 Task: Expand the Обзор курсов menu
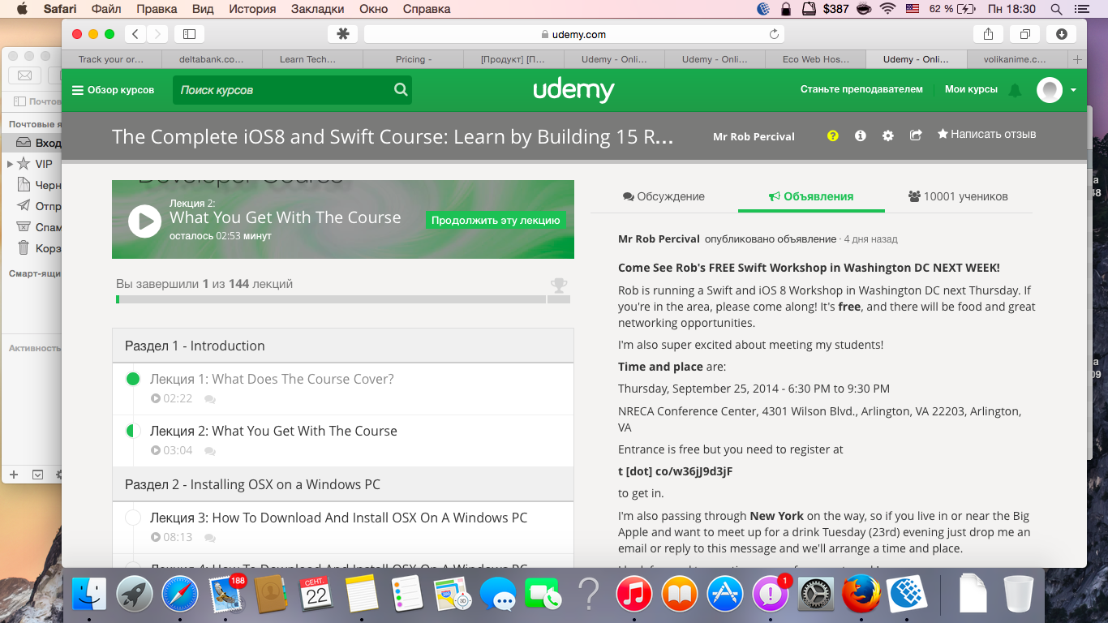pyautogui.click(x=113, y=90)
